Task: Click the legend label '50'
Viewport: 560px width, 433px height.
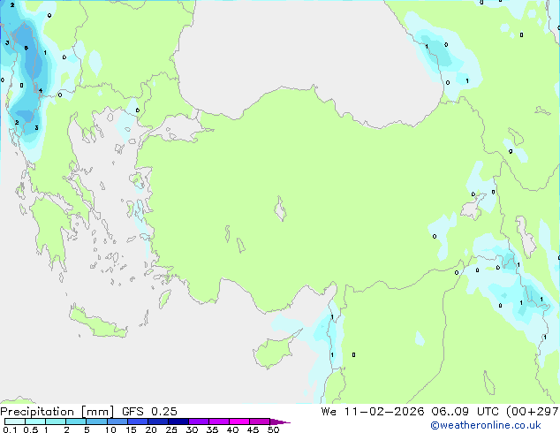Action: (273, 429)
